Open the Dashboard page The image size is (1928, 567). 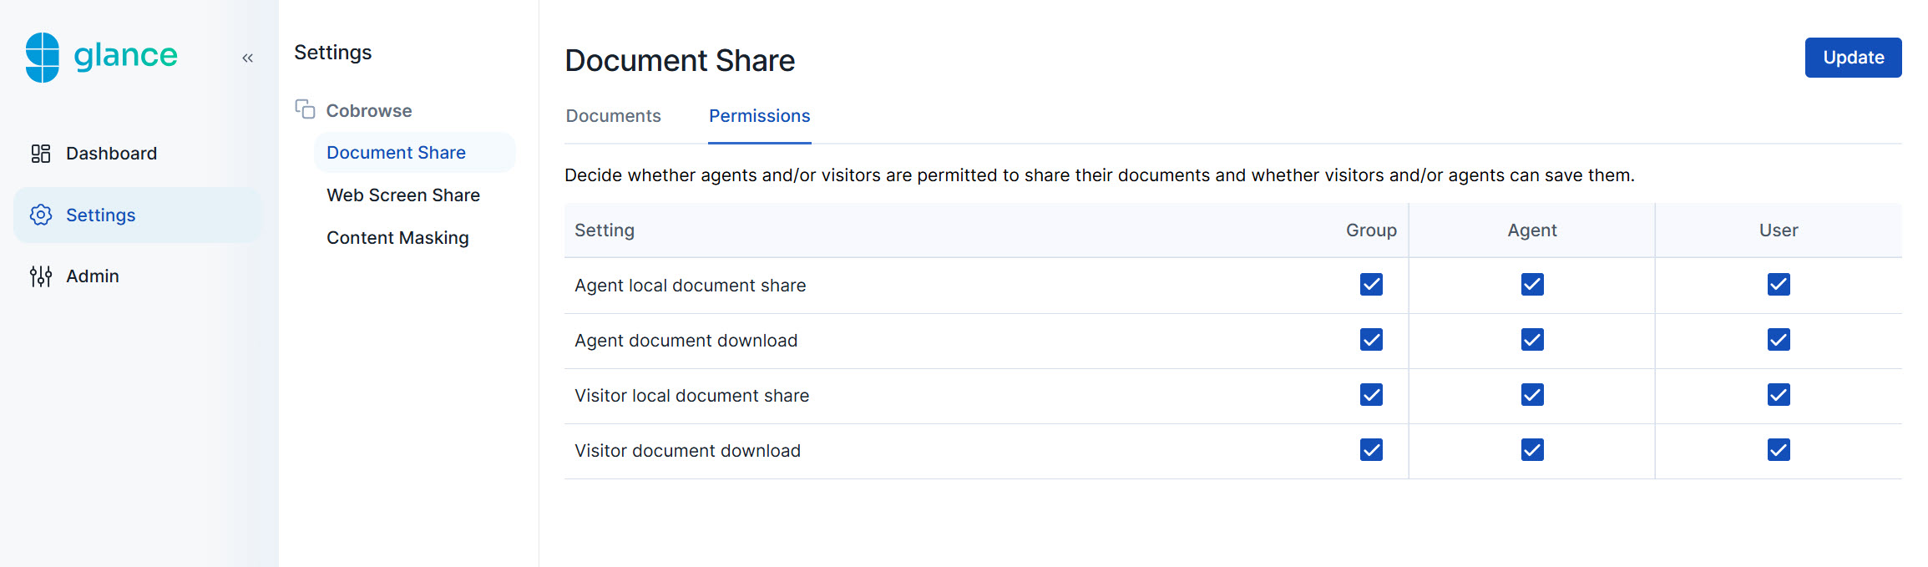(111, 154)
